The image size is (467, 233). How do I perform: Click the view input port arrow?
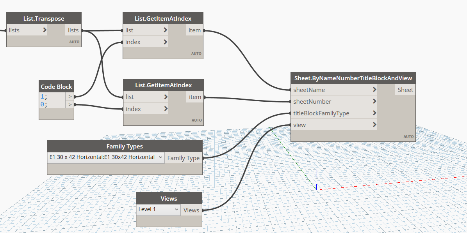374,125
